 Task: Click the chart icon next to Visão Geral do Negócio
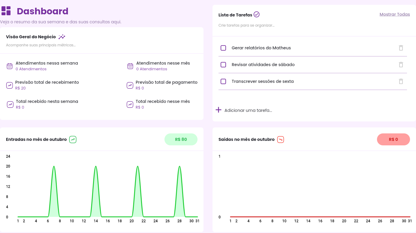pos(62,37)
